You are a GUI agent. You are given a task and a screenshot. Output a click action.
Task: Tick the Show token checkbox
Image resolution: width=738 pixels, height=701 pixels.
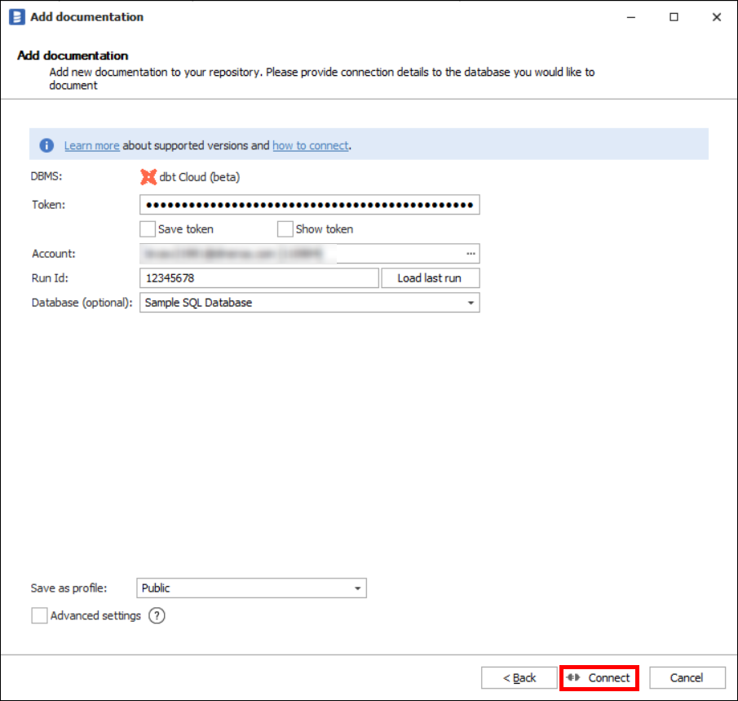tap(285, 229)
